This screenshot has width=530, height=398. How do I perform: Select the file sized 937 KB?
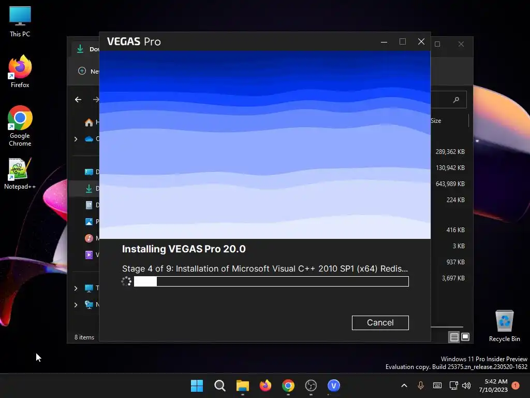(455, 262)
